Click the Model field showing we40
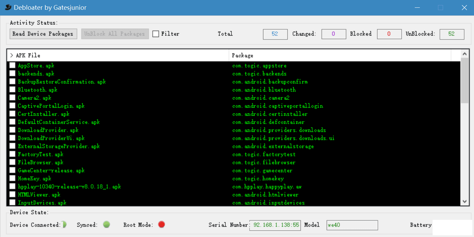The width and height of the screenshot is (474, 237). coord(352,225)
